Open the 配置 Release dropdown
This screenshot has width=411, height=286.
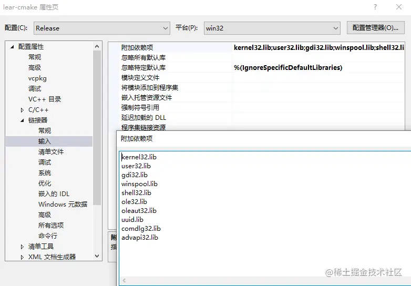tap(102, 28)
